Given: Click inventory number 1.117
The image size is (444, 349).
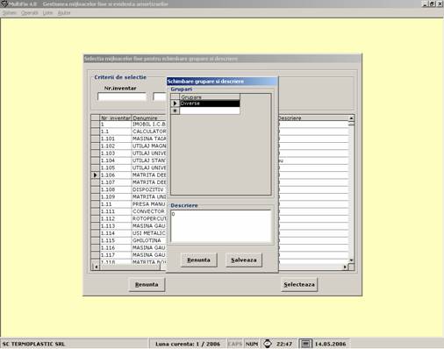Looking at the screenshot, I should click(x=116, y=255).
